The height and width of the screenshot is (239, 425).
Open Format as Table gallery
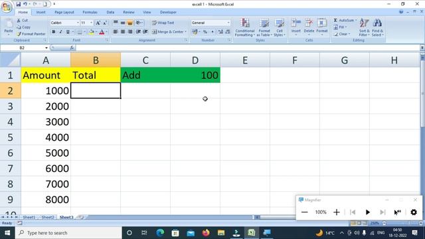[x=264, y=27]
